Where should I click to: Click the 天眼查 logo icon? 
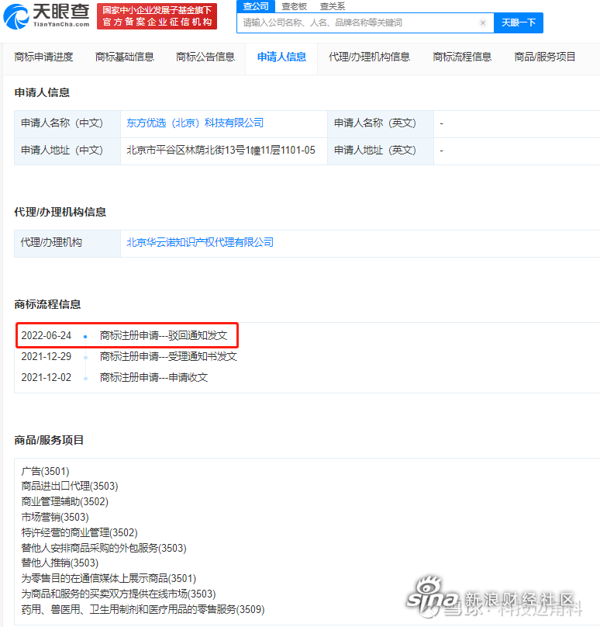click(16, 17)
